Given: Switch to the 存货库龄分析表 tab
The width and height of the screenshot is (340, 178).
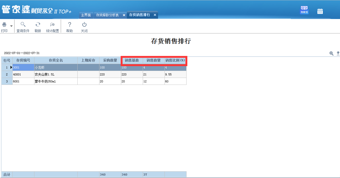Looking at the screenshot, I should click(108, 15).
